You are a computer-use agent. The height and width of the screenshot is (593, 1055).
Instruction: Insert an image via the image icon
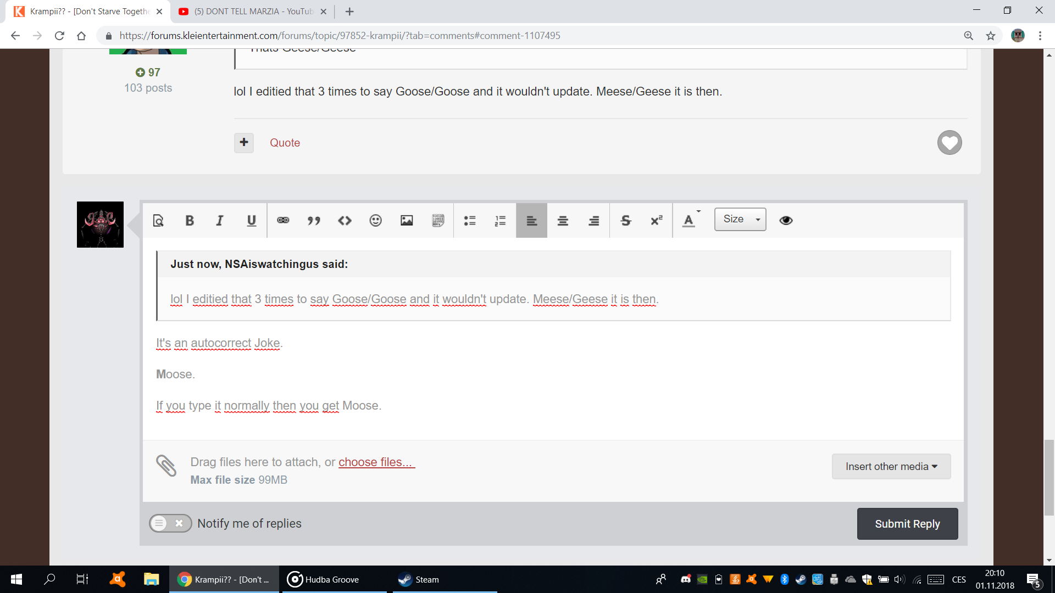(407, 220)
